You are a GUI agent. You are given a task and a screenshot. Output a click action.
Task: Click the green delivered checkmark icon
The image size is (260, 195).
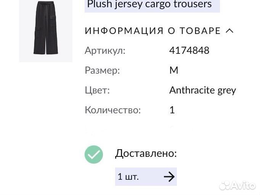point(94,154)
